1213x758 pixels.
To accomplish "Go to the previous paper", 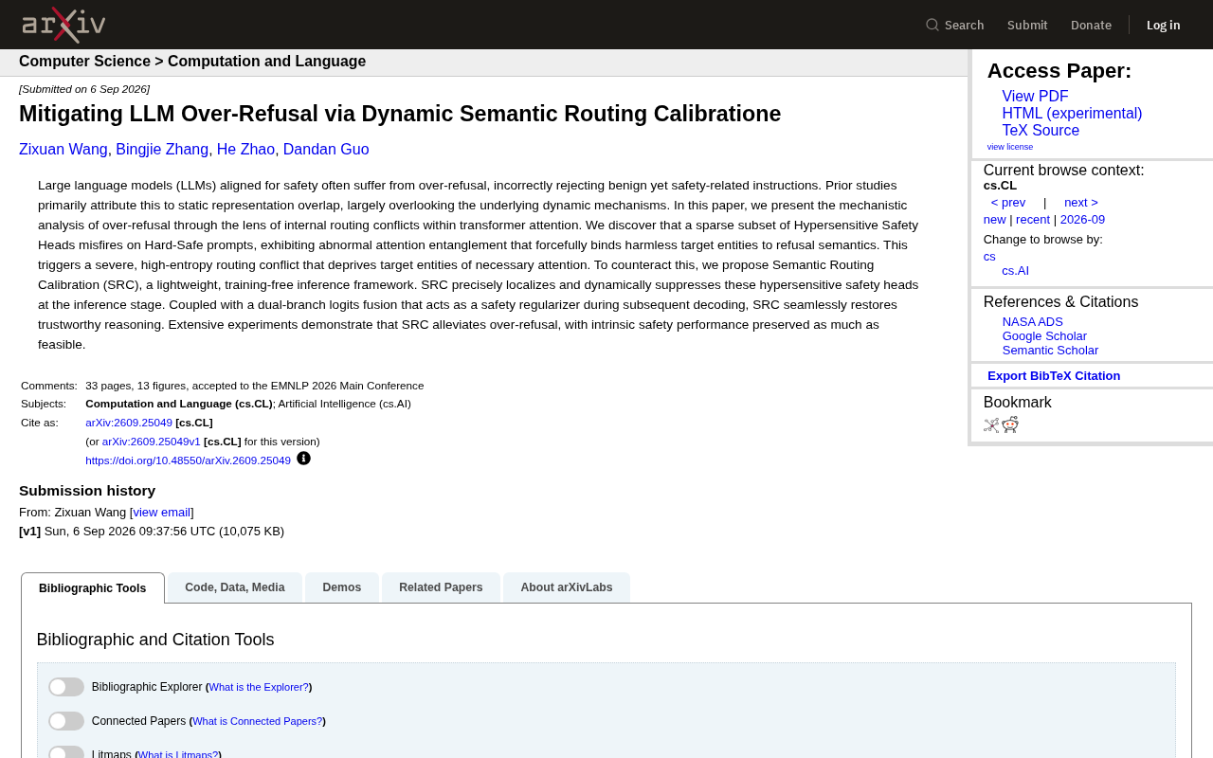I will (1008, 202).
